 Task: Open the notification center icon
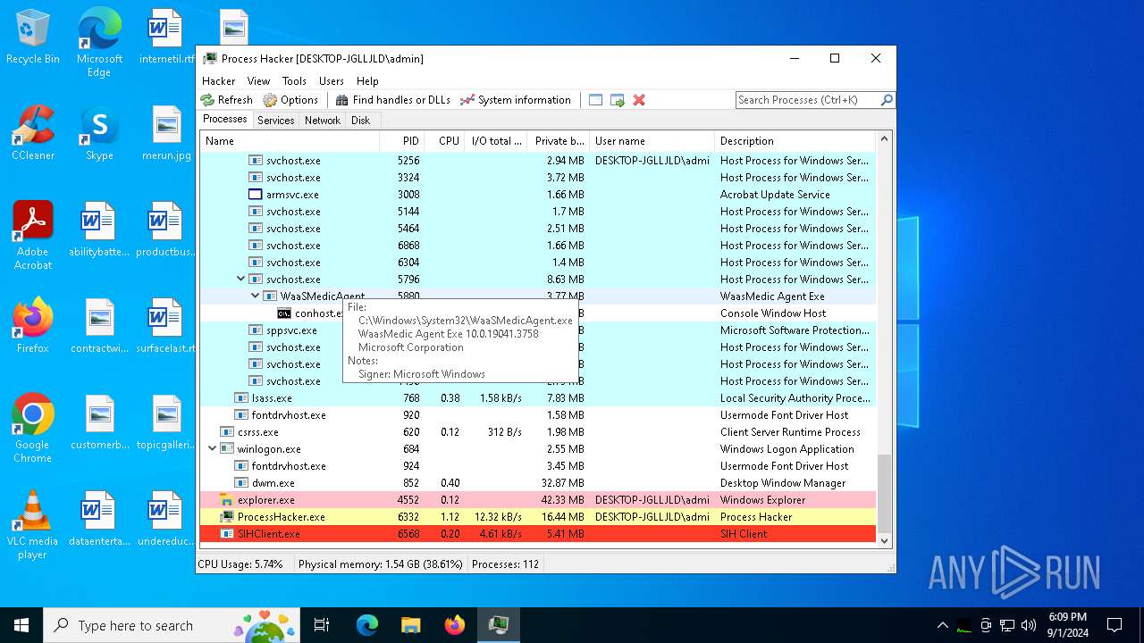coord(1115,625)
